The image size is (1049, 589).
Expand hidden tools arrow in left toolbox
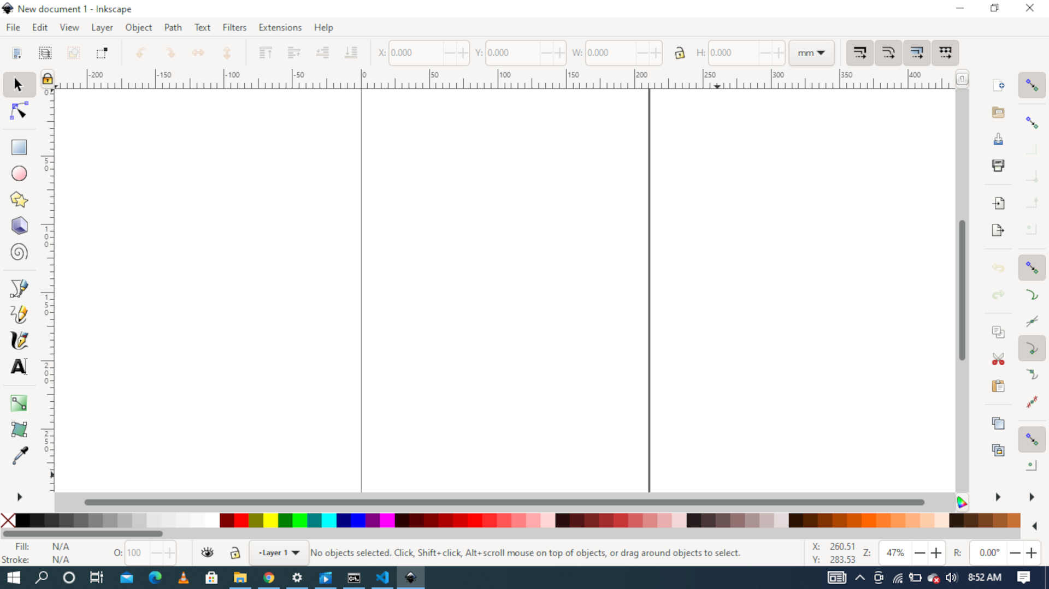(x=20, y=497)
